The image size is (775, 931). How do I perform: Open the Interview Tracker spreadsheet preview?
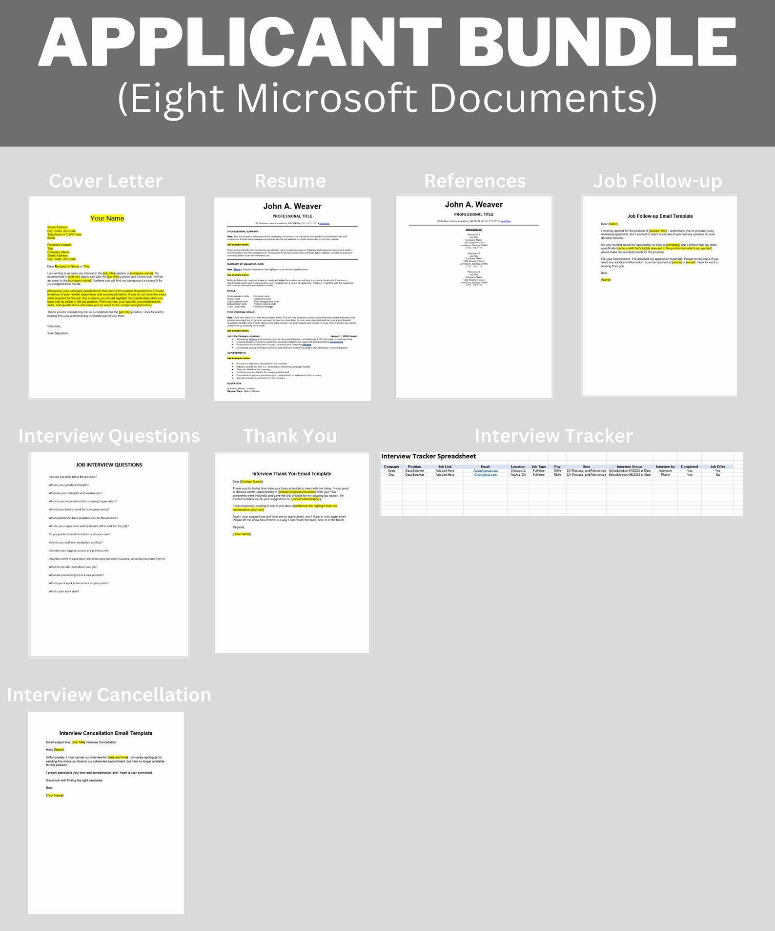coord(562,484)
